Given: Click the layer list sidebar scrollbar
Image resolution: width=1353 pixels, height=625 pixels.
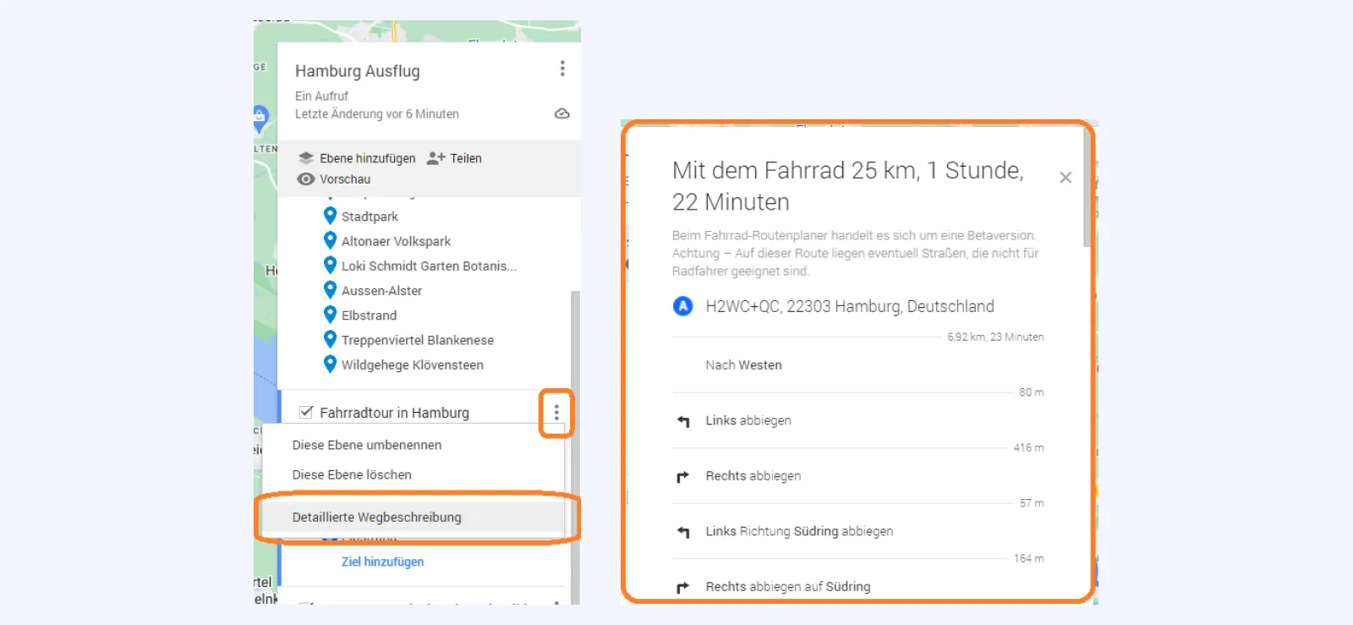Looking at the screenshot, I should (575, 447).
